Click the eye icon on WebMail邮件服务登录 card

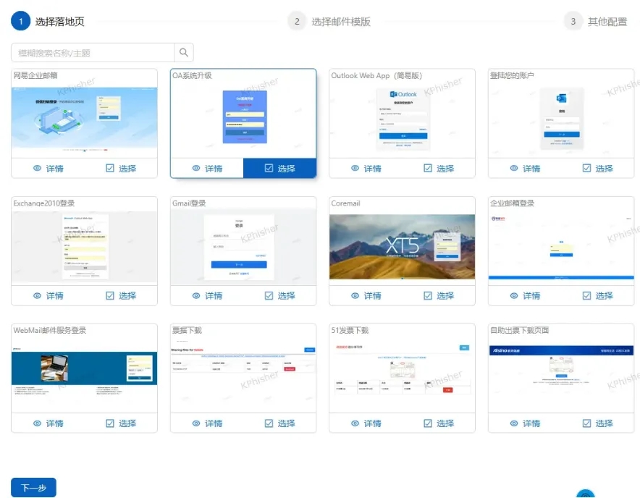tap(38, 423)
